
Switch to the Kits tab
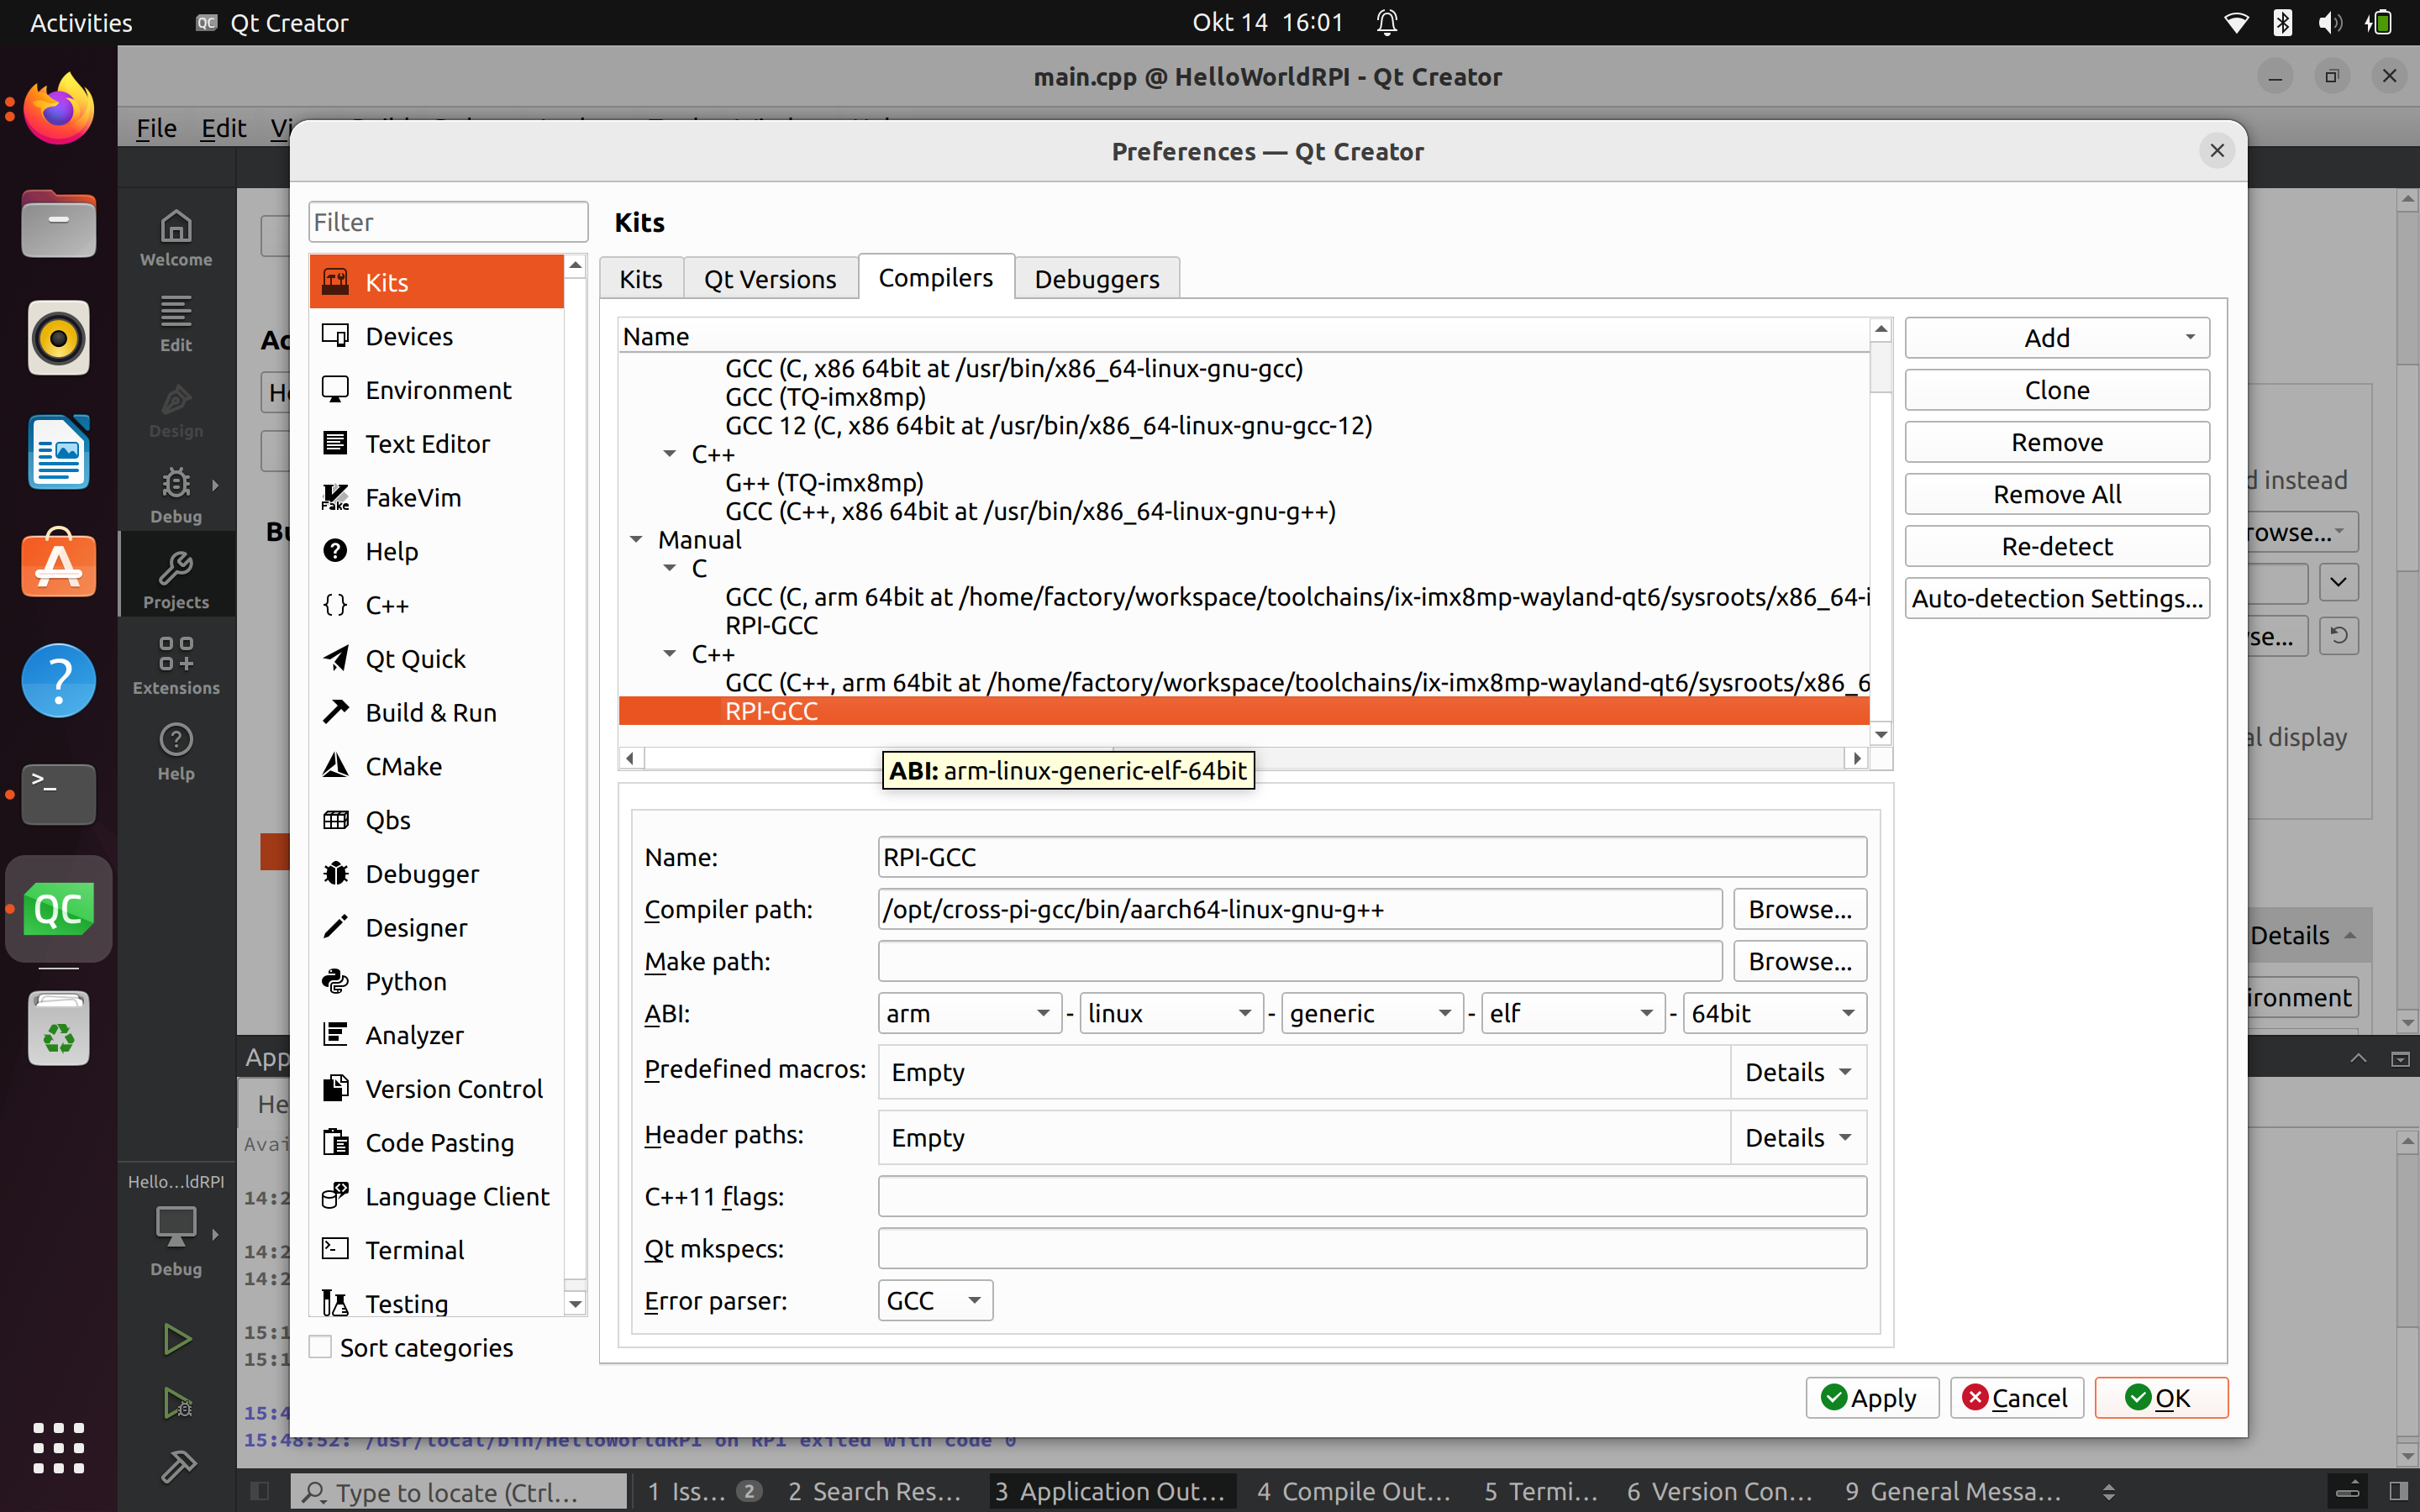pos(641,278)
